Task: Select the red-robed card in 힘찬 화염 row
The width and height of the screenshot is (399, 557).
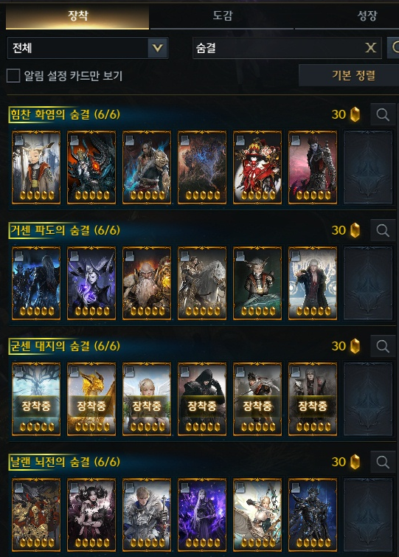Action: click(257, 167)
